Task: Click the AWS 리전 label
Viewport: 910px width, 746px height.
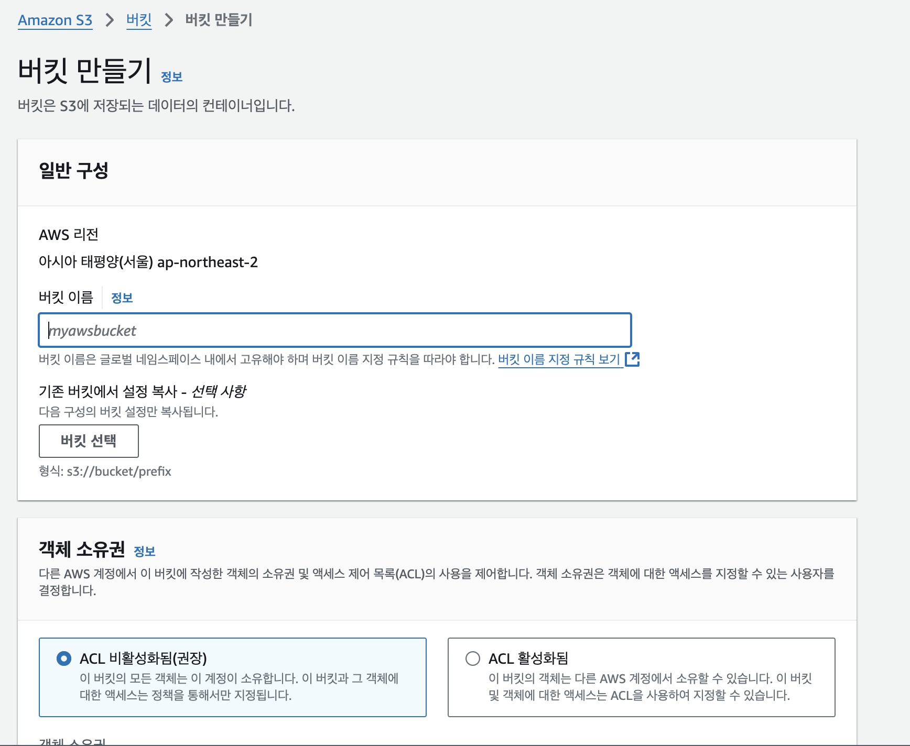Action: (69, 235)
